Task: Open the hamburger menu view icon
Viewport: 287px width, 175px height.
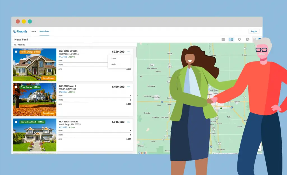Action: coord(223,39)
